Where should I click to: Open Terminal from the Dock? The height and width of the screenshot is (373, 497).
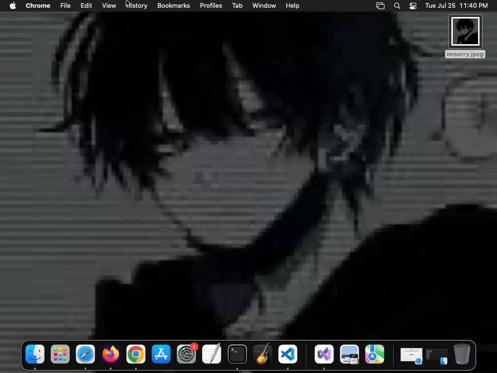237,354
